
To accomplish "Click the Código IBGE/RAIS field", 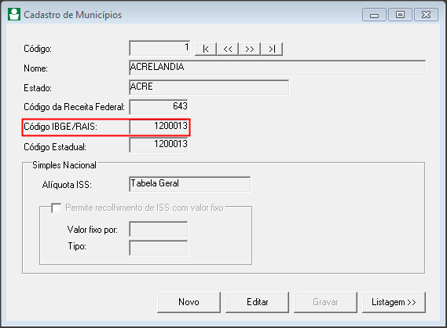I will tap(159, 127).
